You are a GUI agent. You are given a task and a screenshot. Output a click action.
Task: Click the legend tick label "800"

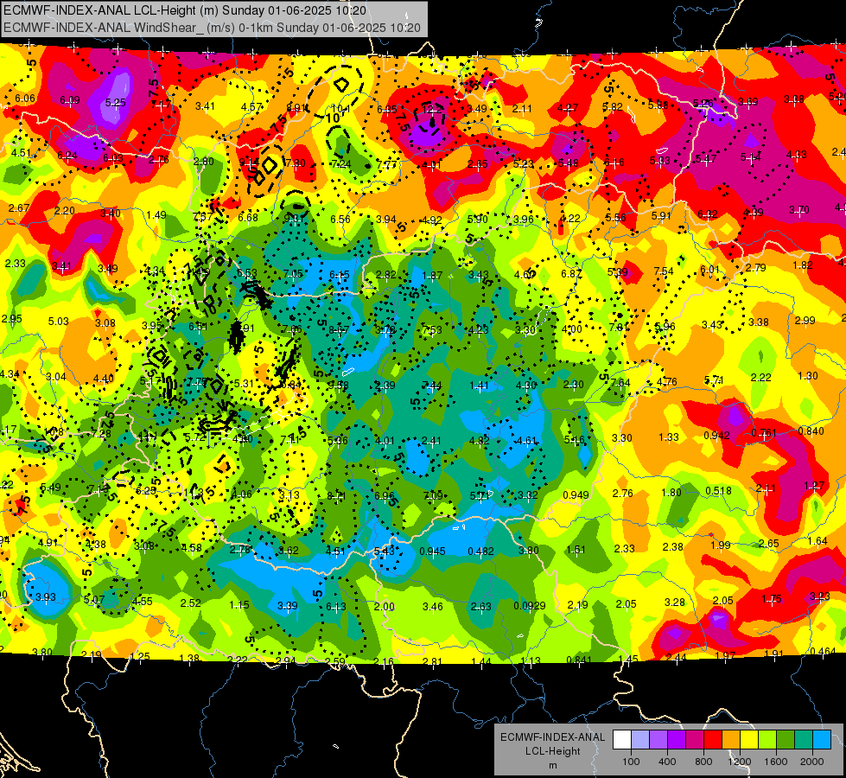pyautogui.click(x=703, y=762)
